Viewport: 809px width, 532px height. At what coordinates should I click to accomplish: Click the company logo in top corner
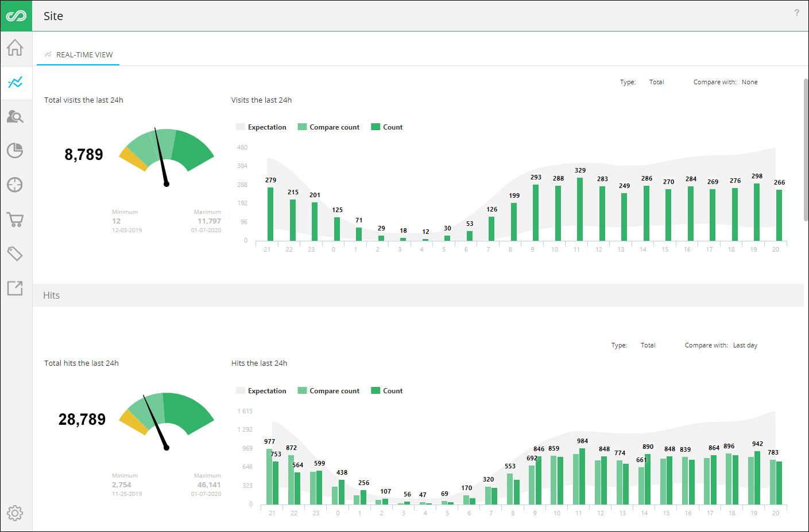coord(16,15)
